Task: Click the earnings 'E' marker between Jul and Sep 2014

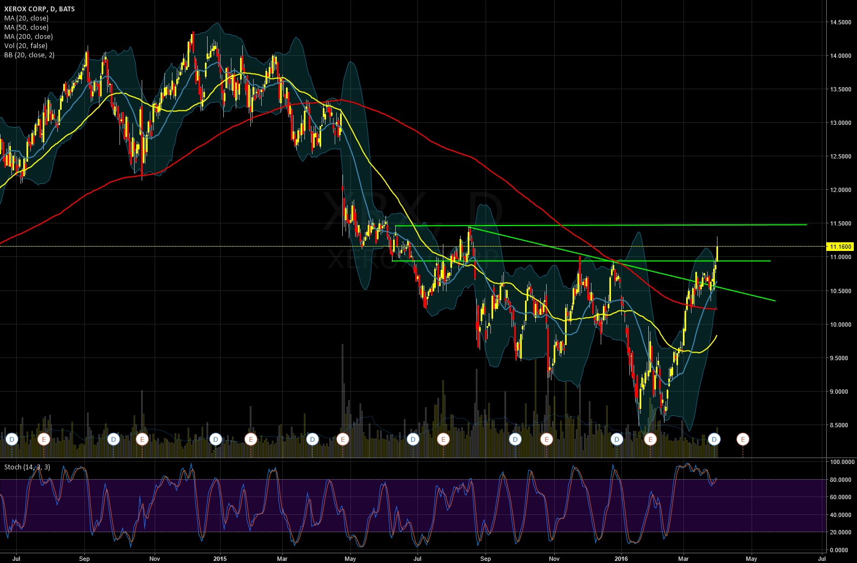Action: pyautogui.click(x=44, y=439)
